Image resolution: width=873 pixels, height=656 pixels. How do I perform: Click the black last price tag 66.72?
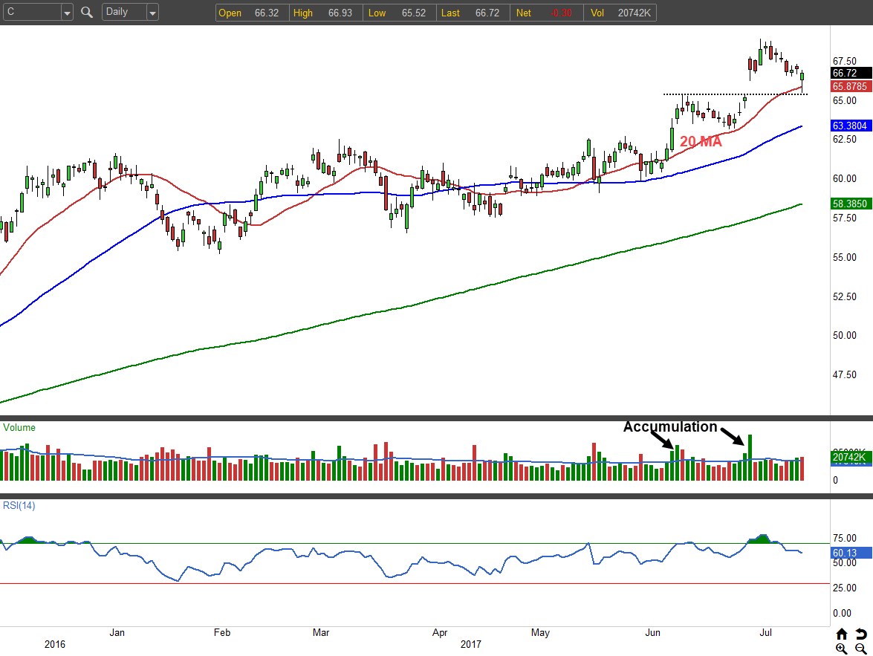click(851, 73)
